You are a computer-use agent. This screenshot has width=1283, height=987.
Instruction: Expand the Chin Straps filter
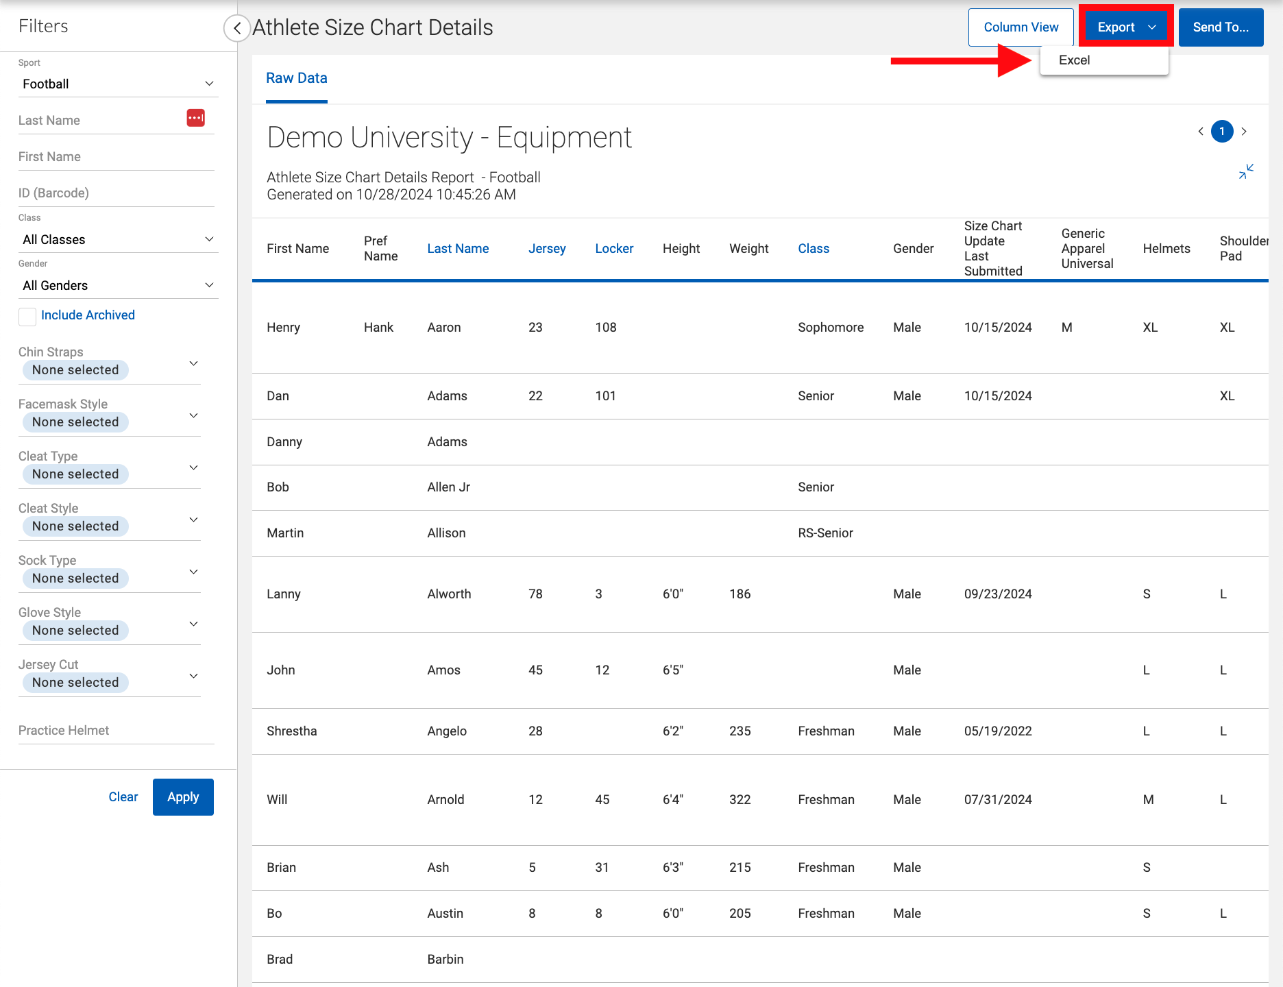pos(194,363)
